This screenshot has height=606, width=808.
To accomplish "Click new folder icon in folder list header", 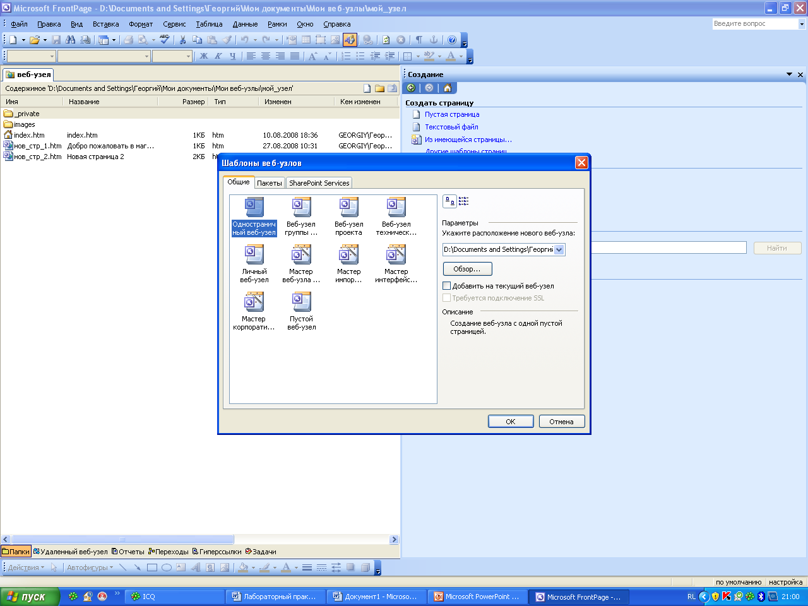I will [x=379, y=88].
